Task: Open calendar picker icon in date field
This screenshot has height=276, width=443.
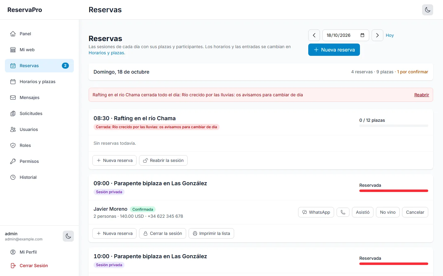Action: 362,35
